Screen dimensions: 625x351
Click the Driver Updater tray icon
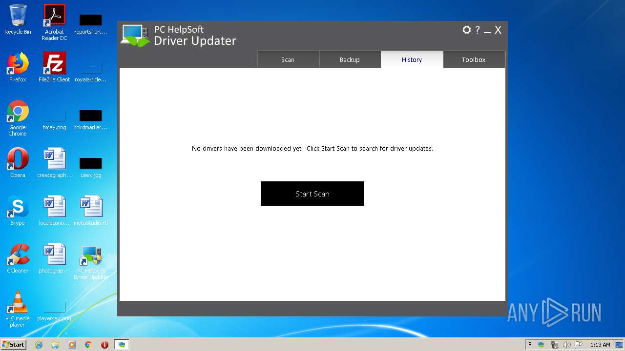[541, 345]
